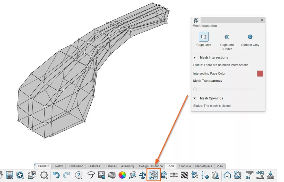This screenshot has height=182, width=284.
Task: Open the Help tool
Action: (79, 175)
